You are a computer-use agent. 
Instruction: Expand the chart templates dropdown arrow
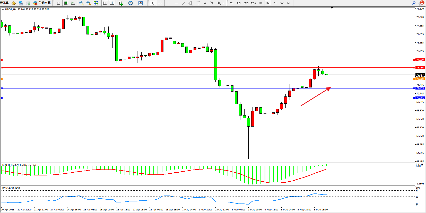(x=145, y=3)
